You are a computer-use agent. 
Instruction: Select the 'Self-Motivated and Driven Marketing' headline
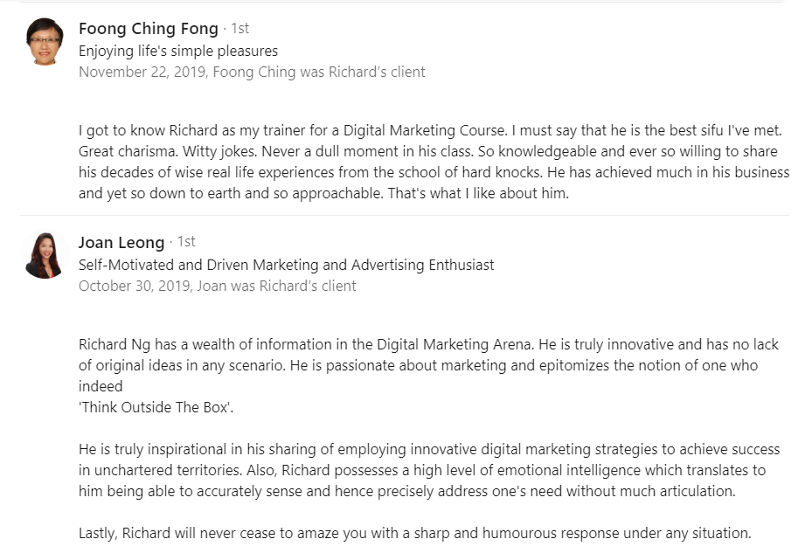287,265
